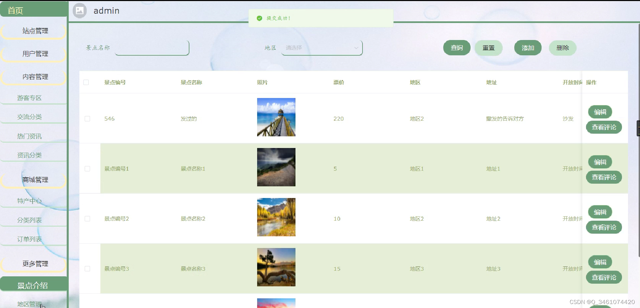Click the 景点名称 column header
The width and height of the screenshot is (640, 308).
pos(191,82)
